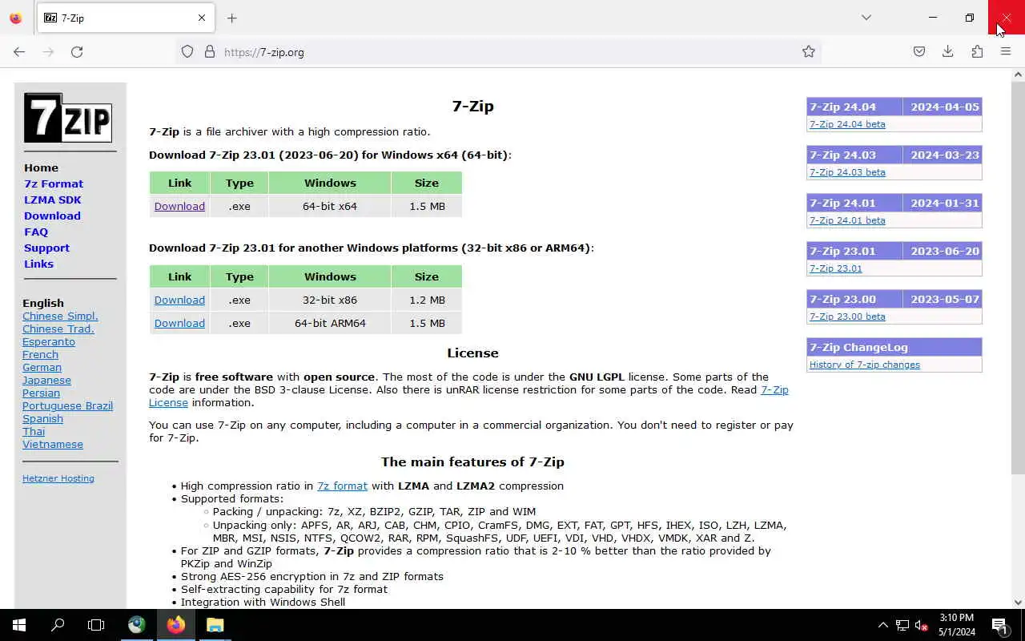
Task: Click the 7-Zip 24.04 version header cell
Action: click(x=854, y=107)
